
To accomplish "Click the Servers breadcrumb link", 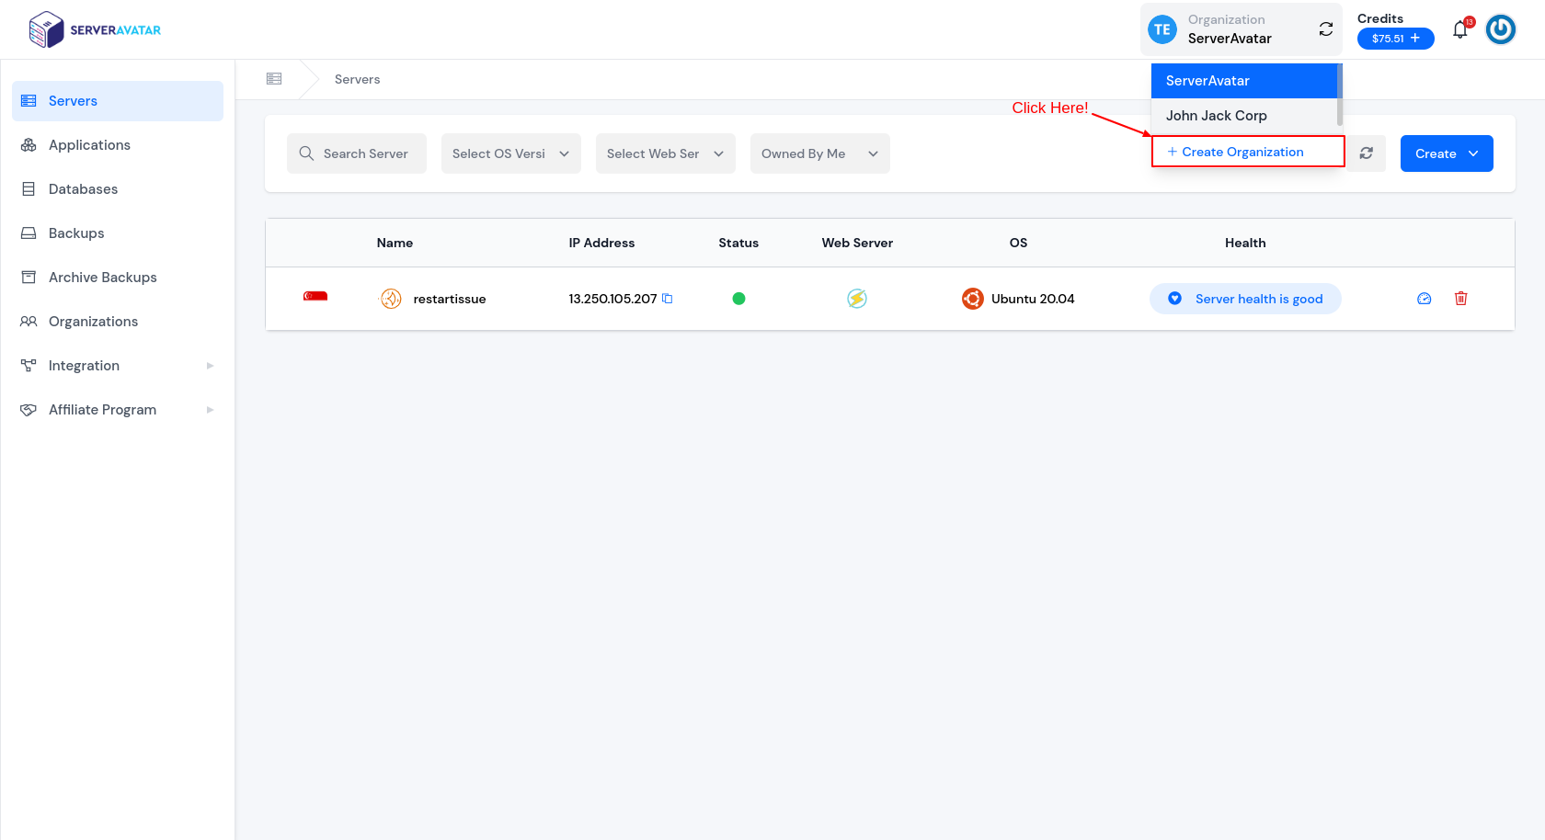I will click(357, 79).
